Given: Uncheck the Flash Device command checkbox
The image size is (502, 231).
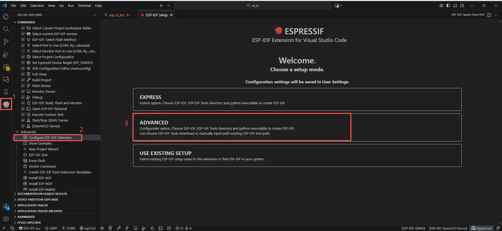Looking at the screenshot, I should tap(23, 86).
